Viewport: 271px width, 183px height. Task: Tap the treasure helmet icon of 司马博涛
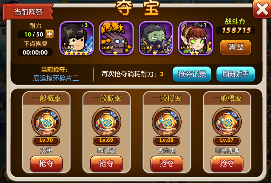227,122
